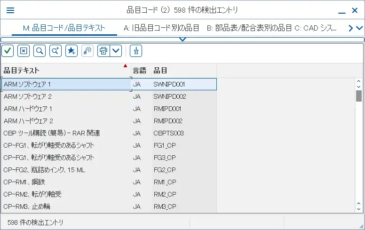
Task: Expand the search criteria chevron bar
Action: (182, 40)
